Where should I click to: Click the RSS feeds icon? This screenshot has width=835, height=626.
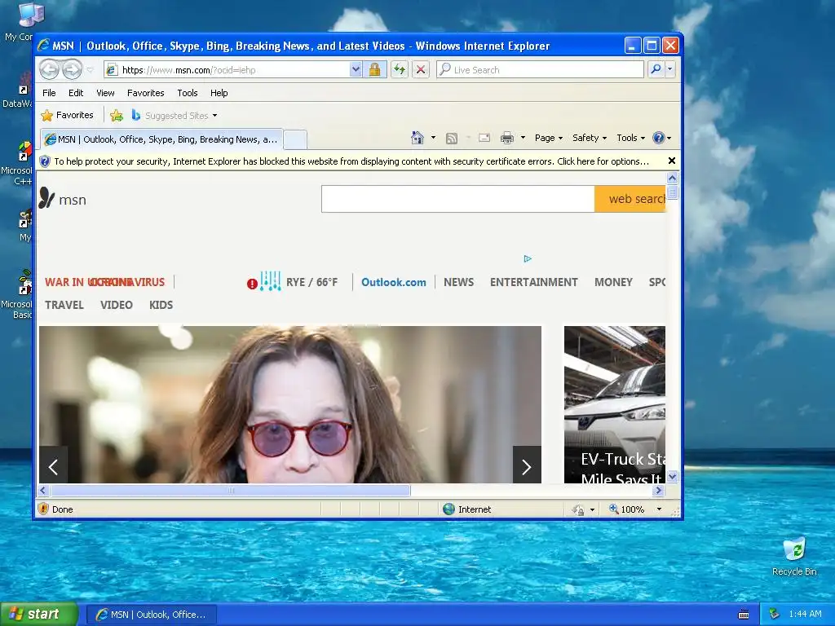point(452,139)
